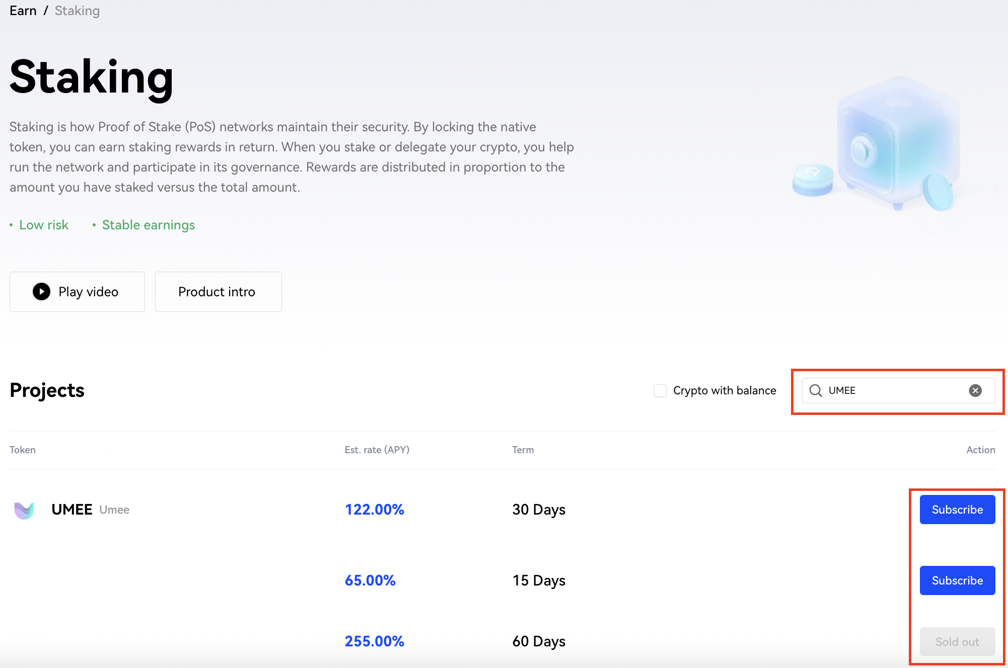Go to Earn in the breadcrumb
The width and height of the screenshot is (1008, 668).
coord(23,11)
